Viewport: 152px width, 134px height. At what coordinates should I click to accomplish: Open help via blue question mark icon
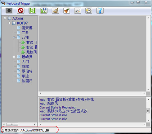100,11
